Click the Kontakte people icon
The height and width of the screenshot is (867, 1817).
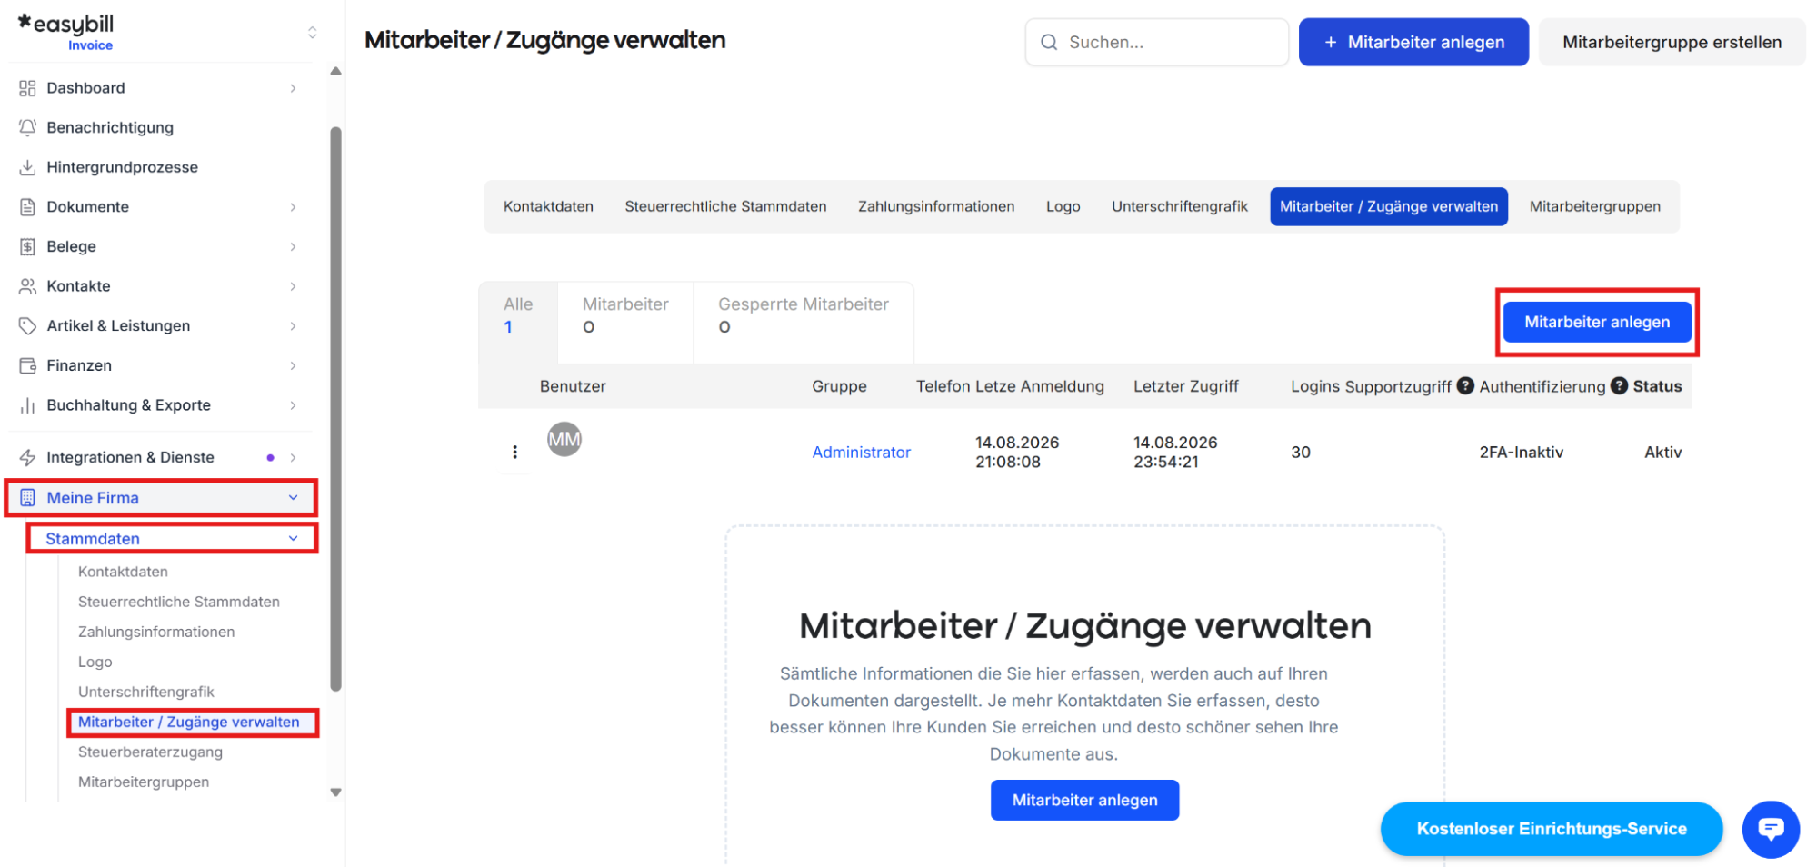tap(27, 286)
